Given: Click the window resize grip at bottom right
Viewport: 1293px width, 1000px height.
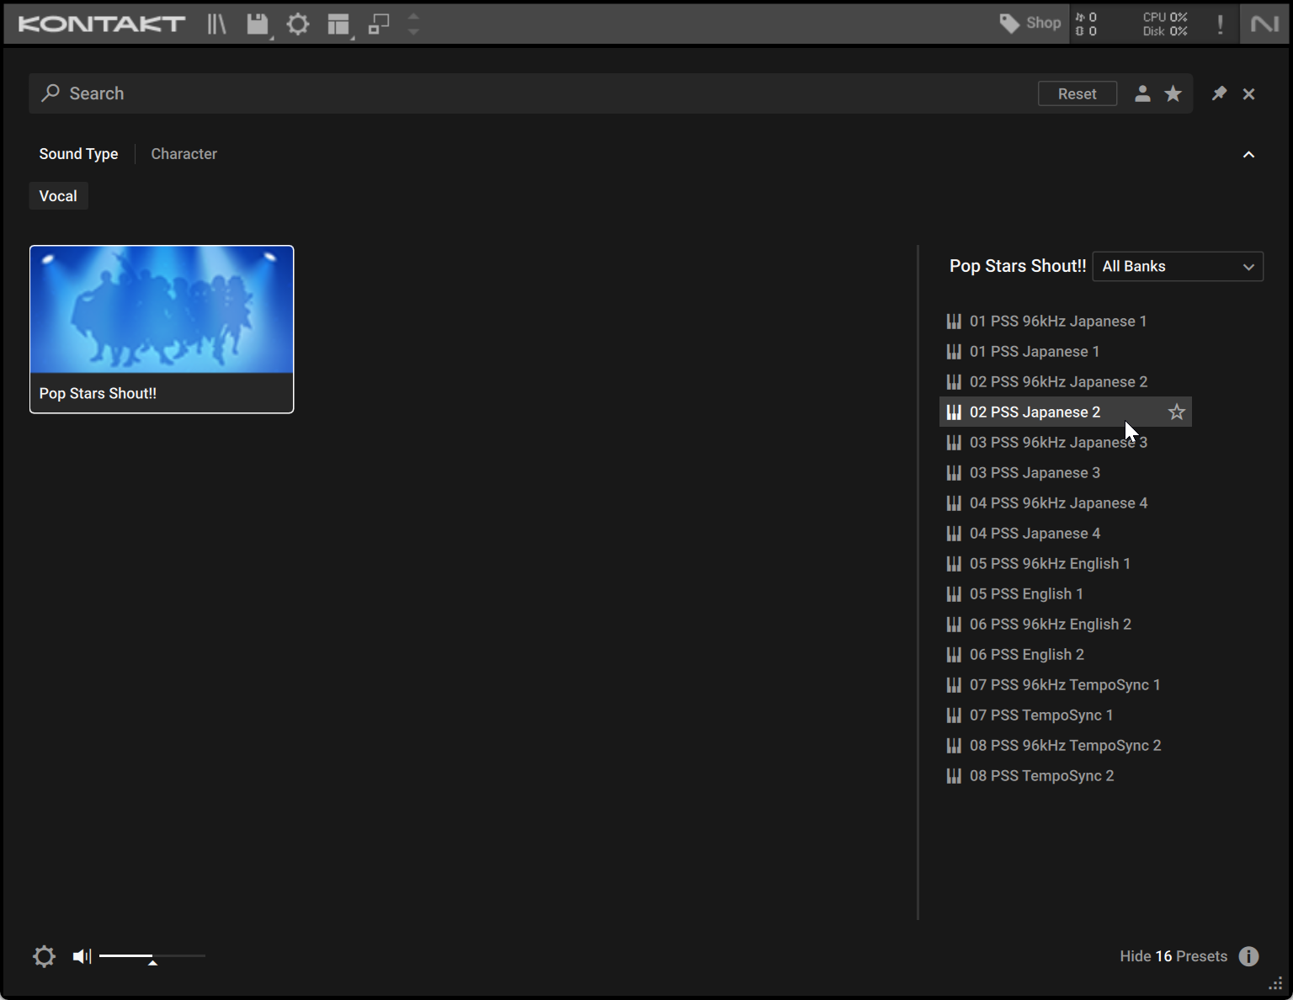Looking at the screenshot, I should click(1276, 984).
